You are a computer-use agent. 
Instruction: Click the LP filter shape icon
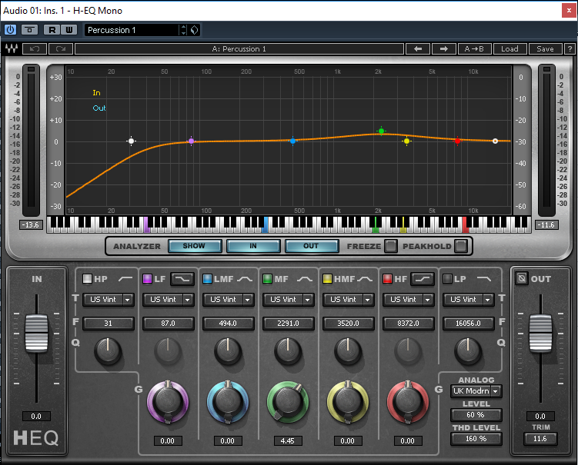(x=484, y=279)
